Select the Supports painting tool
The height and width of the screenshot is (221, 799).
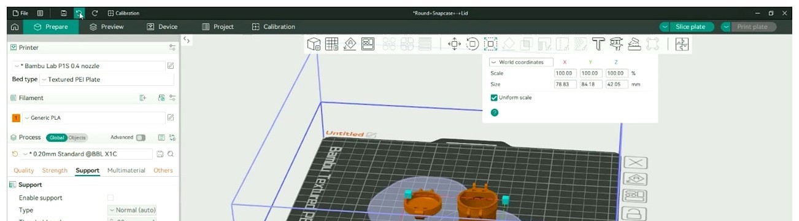544,44
